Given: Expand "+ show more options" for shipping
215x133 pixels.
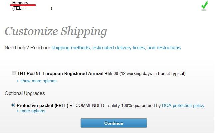Looking at the screenshot, I should tap(37, 81).
